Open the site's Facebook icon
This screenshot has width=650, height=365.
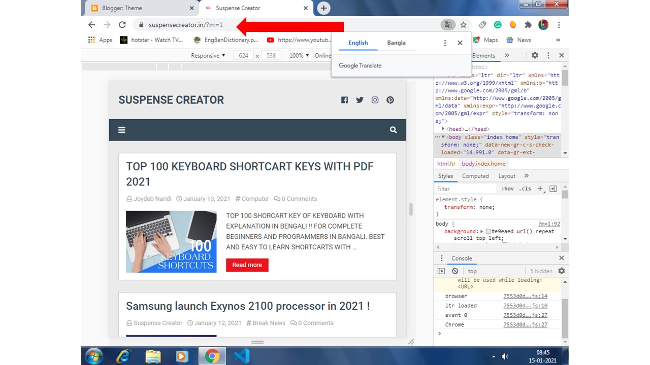pyautogui.click(x=344, y=100)
